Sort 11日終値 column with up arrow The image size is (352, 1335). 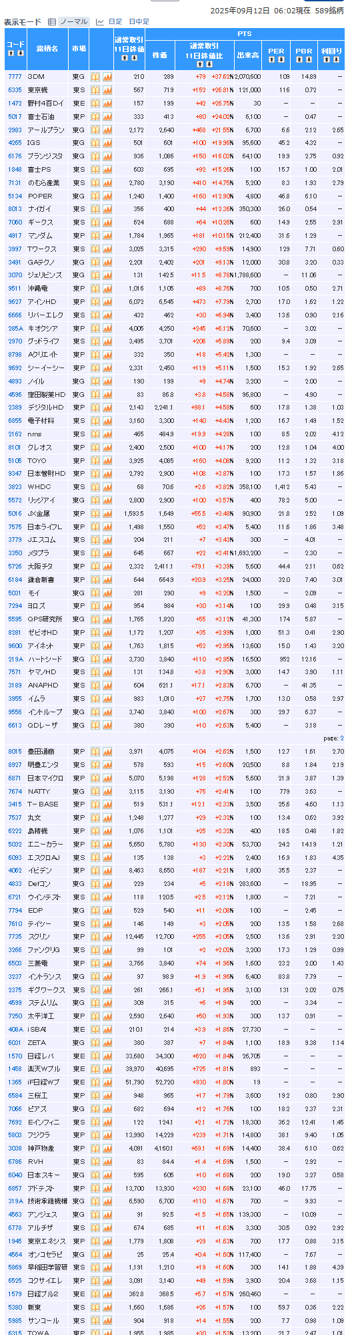[124, 58]
